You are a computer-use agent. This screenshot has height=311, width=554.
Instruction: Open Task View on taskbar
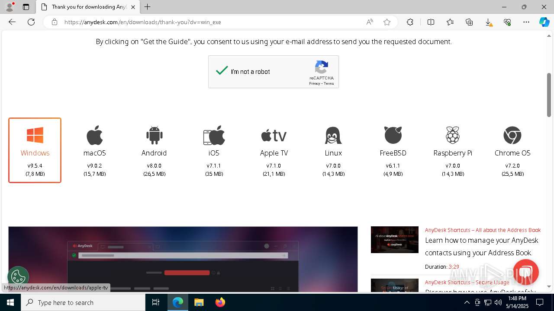[x=156, y=302]
